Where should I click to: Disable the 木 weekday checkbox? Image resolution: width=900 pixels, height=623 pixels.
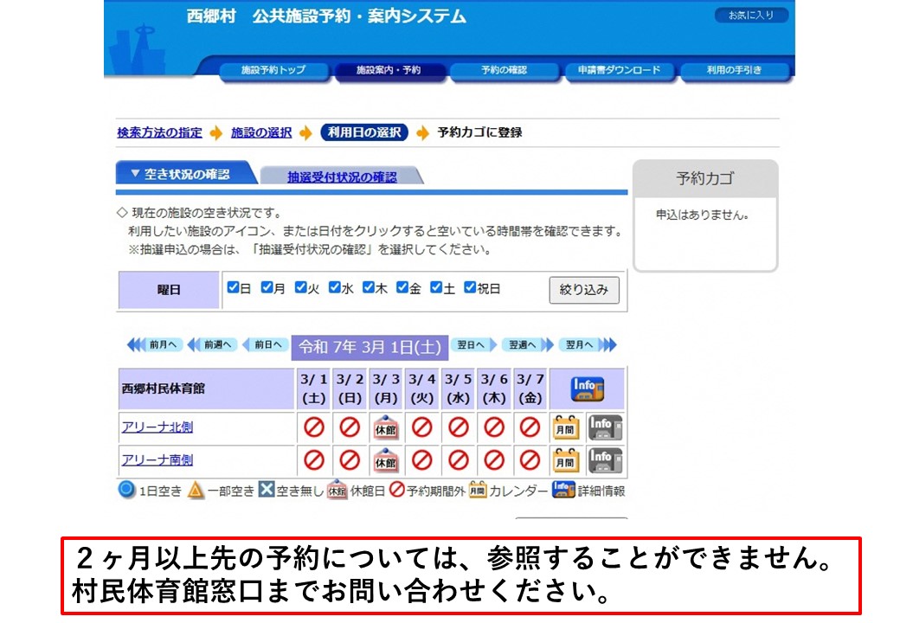pos(369,287)
